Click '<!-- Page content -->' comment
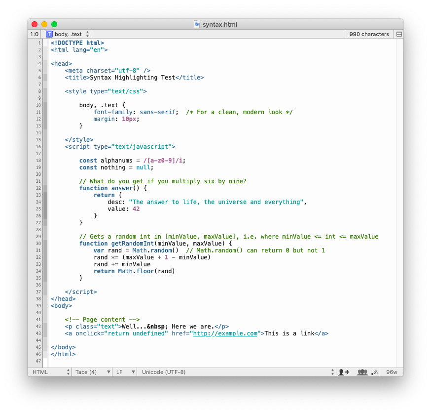Image resolution: width=431 pixels, height=413 pixels. pyautogui.click(x=102, y=320)
